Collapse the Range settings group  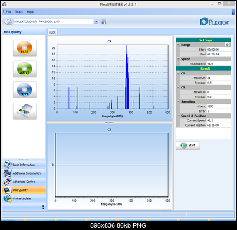coord(178,45)
